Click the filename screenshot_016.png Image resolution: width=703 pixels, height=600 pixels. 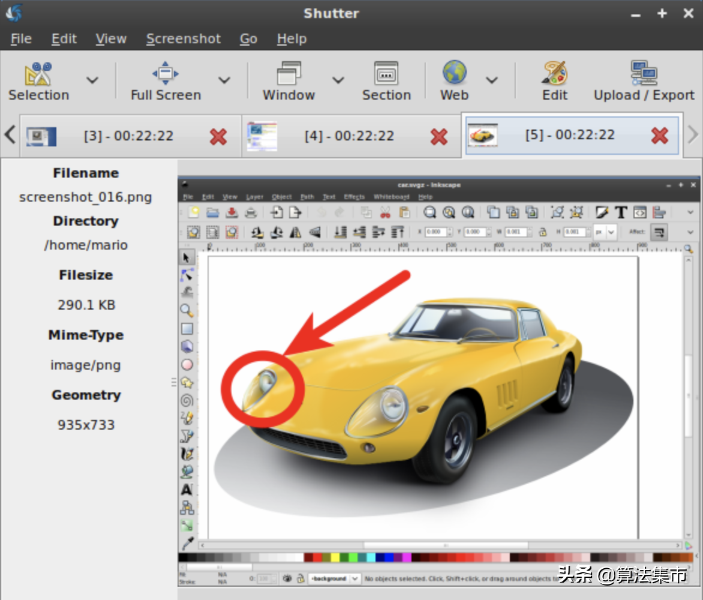(x=86, y=197)
